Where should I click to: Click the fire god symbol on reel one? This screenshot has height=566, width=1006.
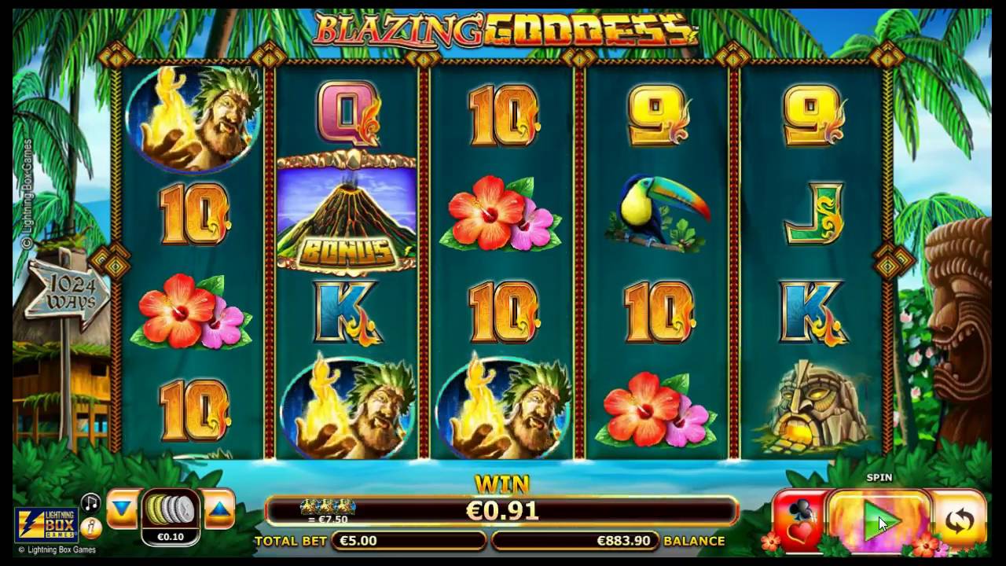[x=193, y=119]
